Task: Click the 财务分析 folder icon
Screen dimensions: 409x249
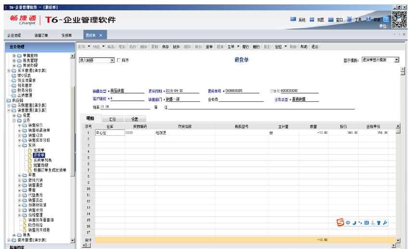Action: (14, 91)
